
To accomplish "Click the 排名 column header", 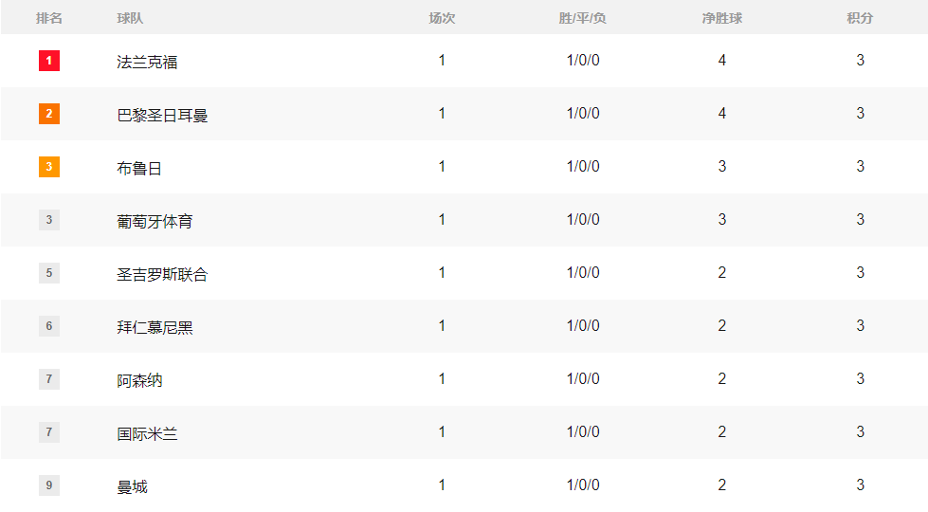I will point(49,18).
